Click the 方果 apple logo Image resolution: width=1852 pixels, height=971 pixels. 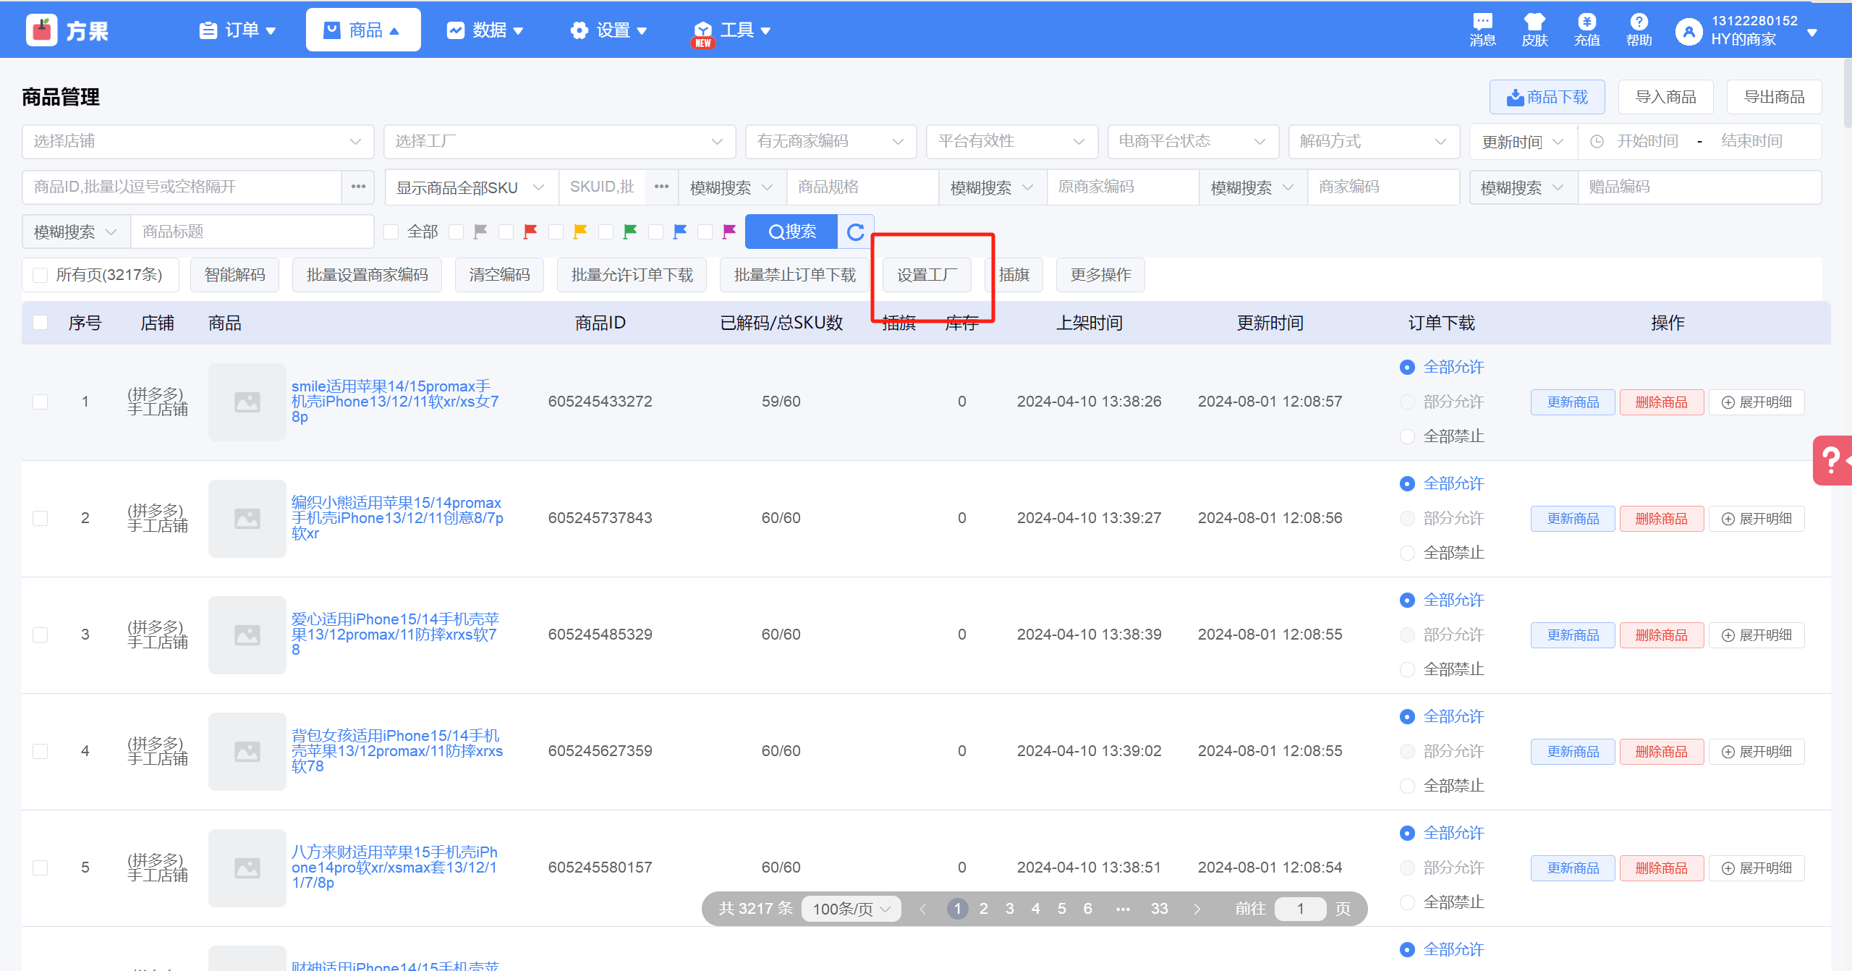[x=42, y=30]
